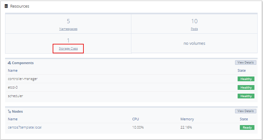Click Healthy badge for controller-manager
263x140 pixels.
246,79
